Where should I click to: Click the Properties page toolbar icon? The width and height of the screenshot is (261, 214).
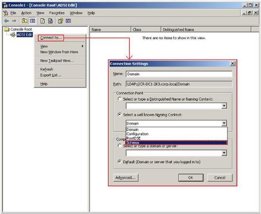coord(42,21)
